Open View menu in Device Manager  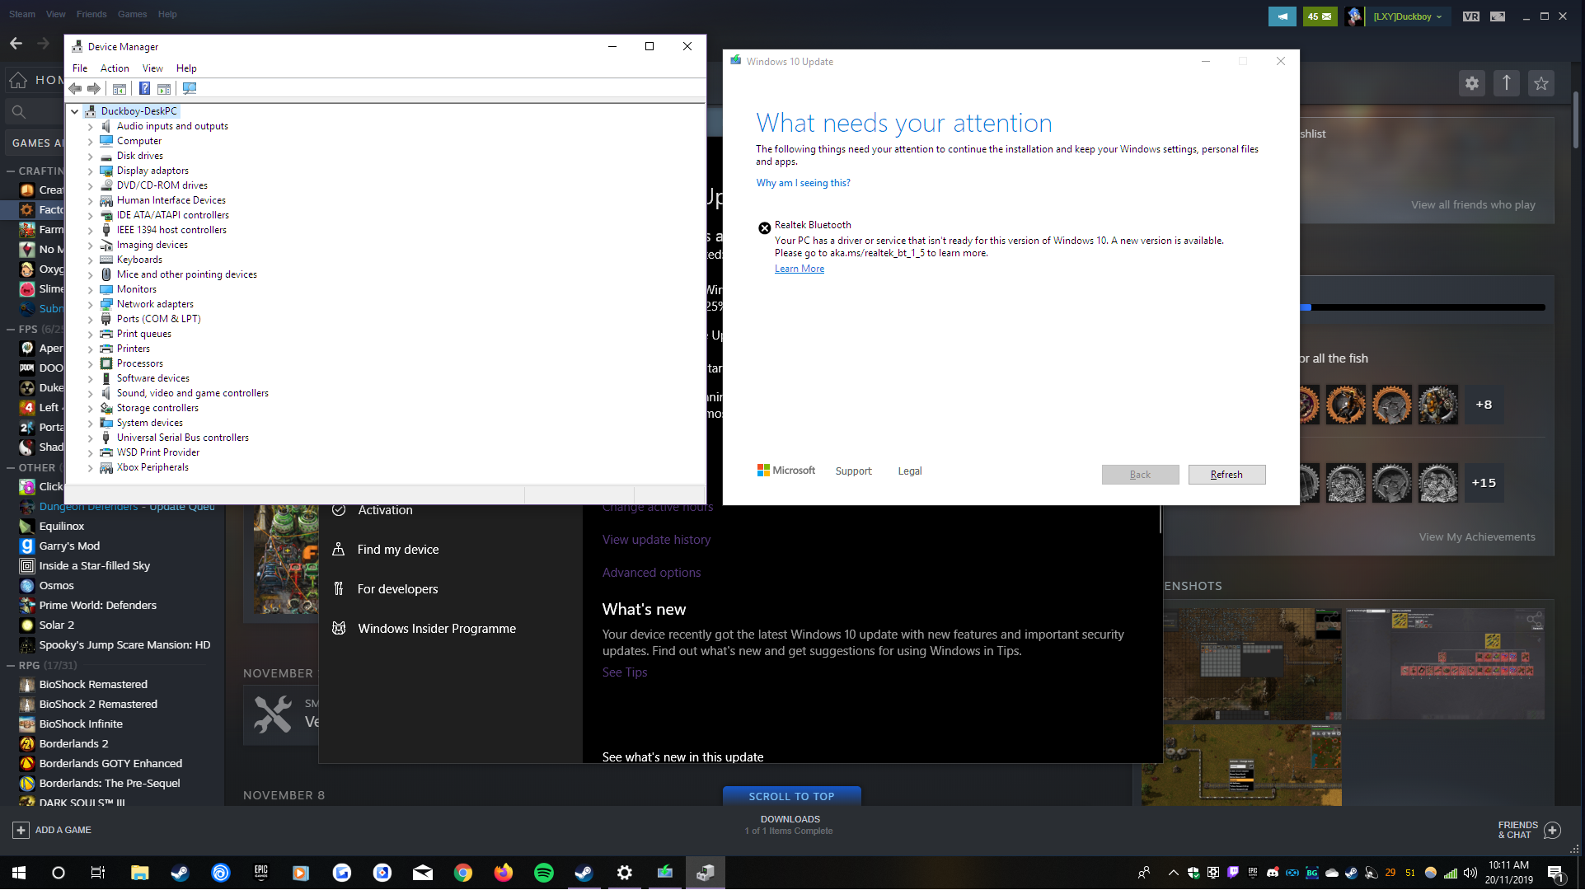tap(152, 68)
